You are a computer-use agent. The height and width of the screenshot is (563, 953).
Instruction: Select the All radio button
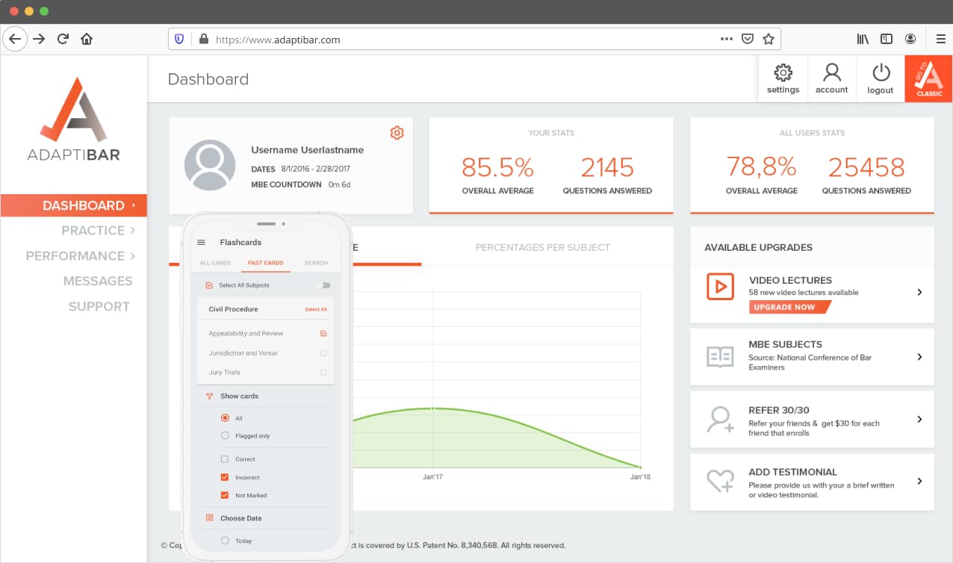pyautogui.click(x=225, y=418)
